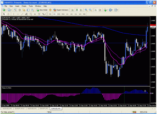Screen dimensions: 157x114
Task: Switch chart to Line Chart type
Action: pos(81,10)
